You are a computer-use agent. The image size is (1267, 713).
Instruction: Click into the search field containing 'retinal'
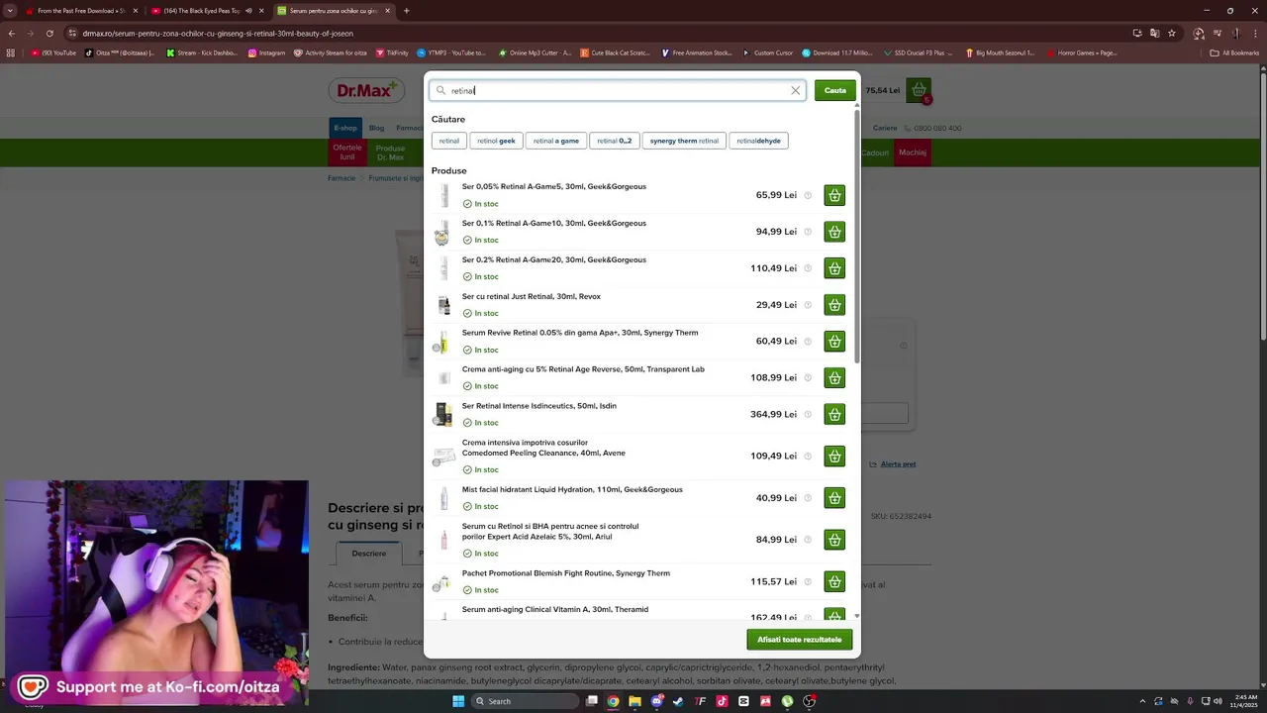click(x=617, y=90)
